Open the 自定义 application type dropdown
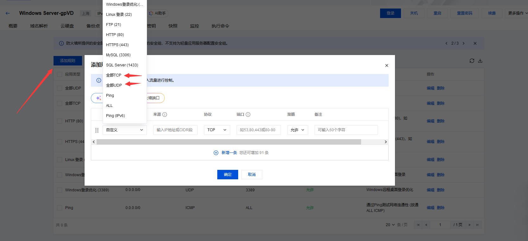This screenshot has width=528, height=241. click(125, 130)
